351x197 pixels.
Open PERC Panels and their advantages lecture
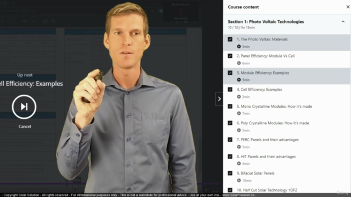268,140
